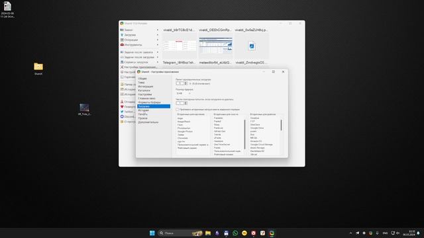Switch to the Каталоги settings tab
This screenshot has height=238, width=424.
click(x=144, y=91)
